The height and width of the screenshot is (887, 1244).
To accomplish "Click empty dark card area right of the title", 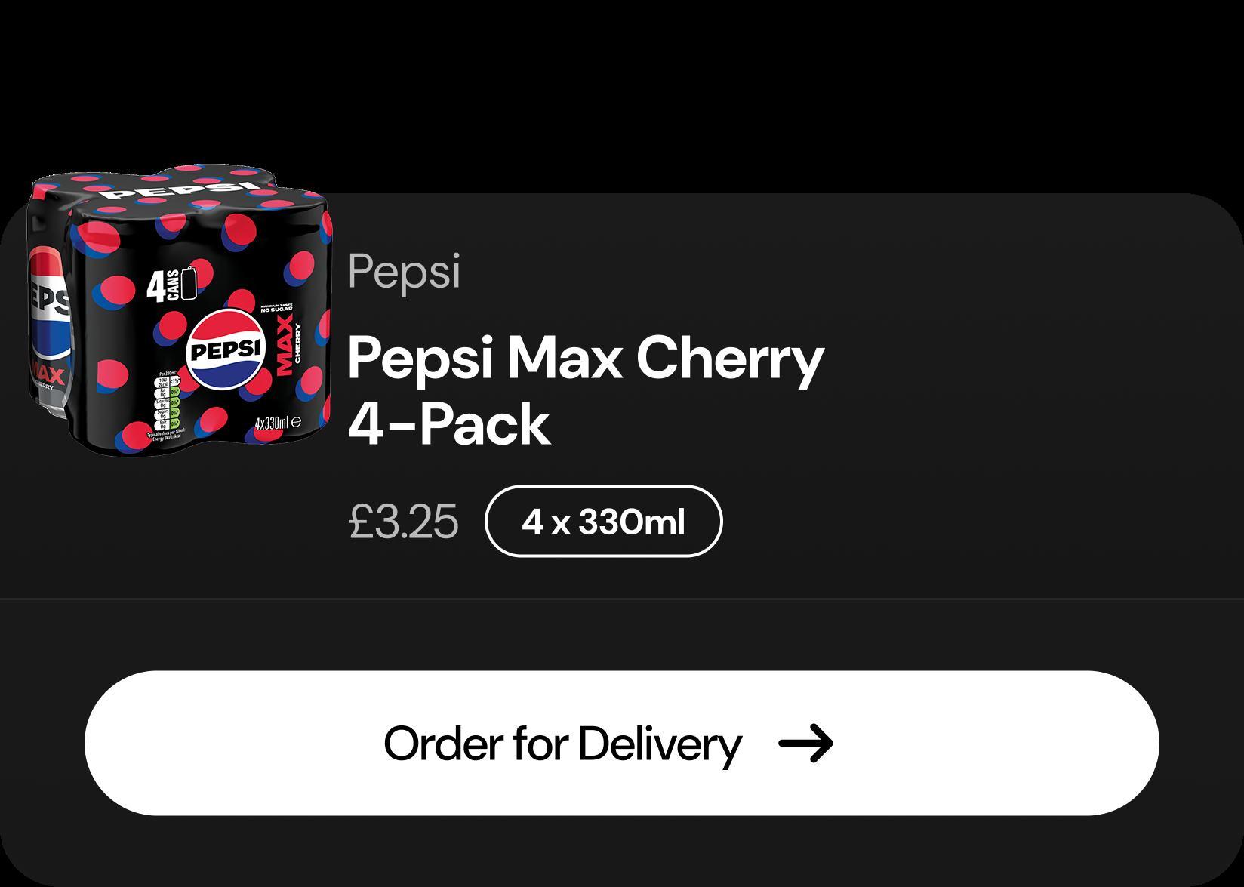I will 1019,377.
